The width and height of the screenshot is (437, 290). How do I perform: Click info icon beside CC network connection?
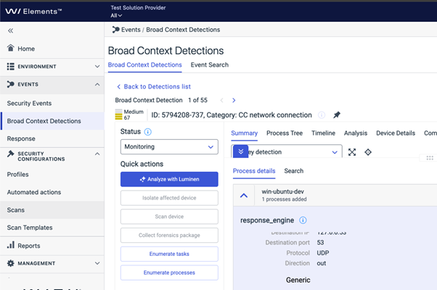click(322, 115)
